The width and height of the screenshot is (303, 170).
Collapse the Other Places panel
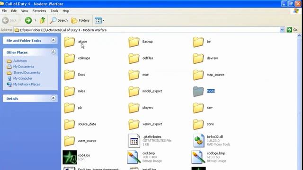pyautogui.click(x=53, y=52)
